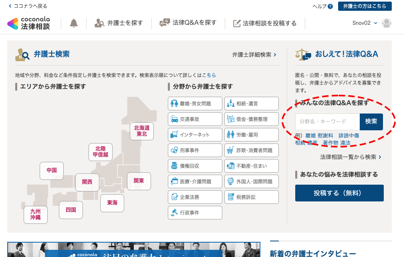Click the 弁護士の方はこちら button

coord(365,6)
